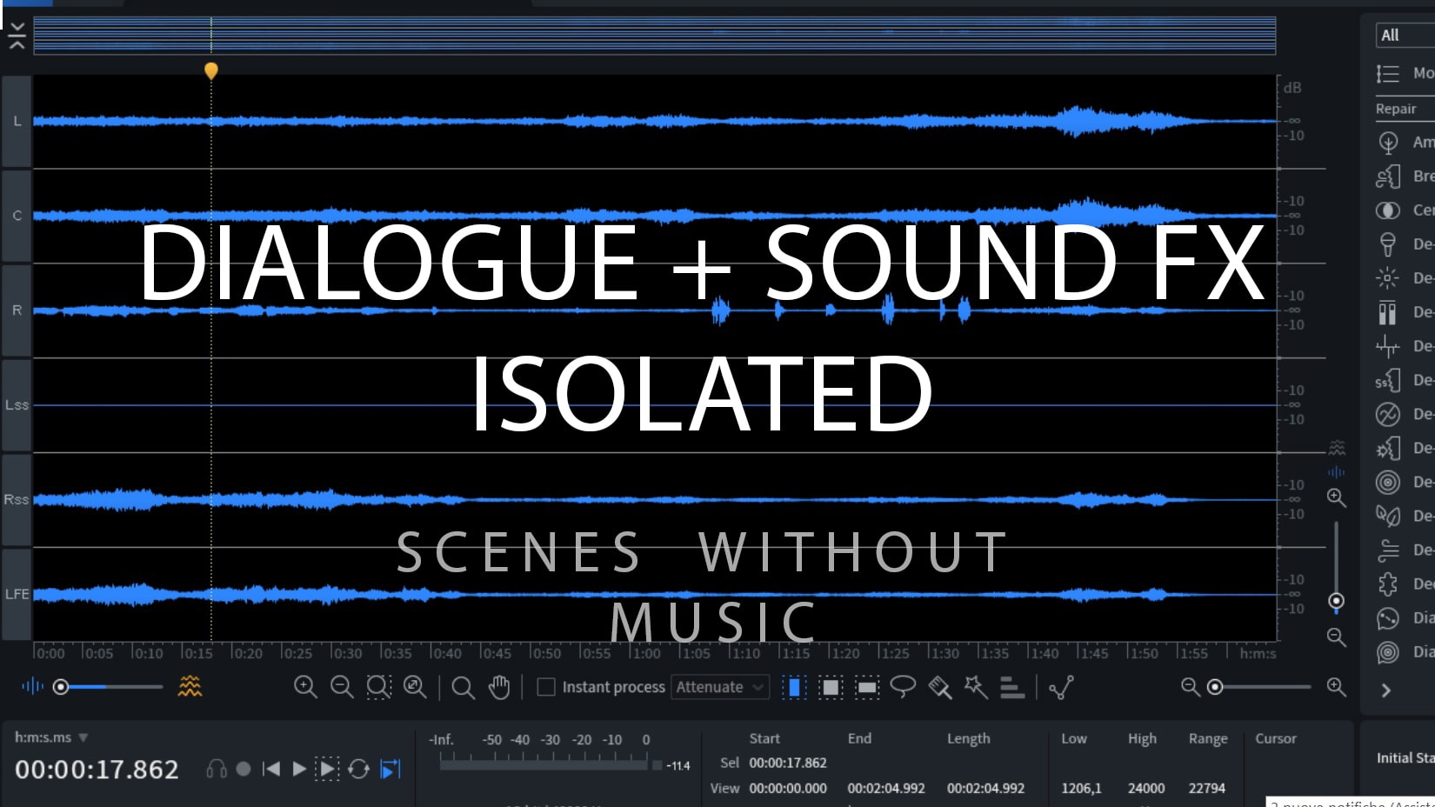The width and height of the screenshot is (1435, 807).
Task: Select the Zoom tool magnifier
Action: [464, 688]
